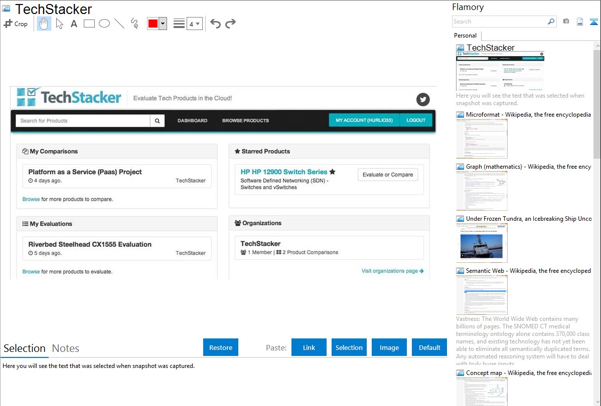Open Platform as a Service (Paas) Project

[x=85, y=172]
